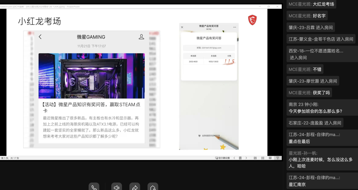
Task: Mute the speaker volume icon
Action: (x=116, y=188)
